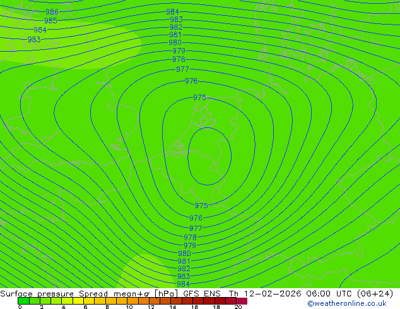Select the upper 975 isobar label

(x=199, y=97)
